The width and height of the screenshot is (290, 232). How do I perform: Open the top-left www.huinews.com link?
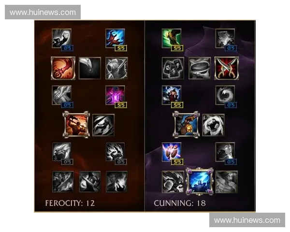click(x=43, y=13)
